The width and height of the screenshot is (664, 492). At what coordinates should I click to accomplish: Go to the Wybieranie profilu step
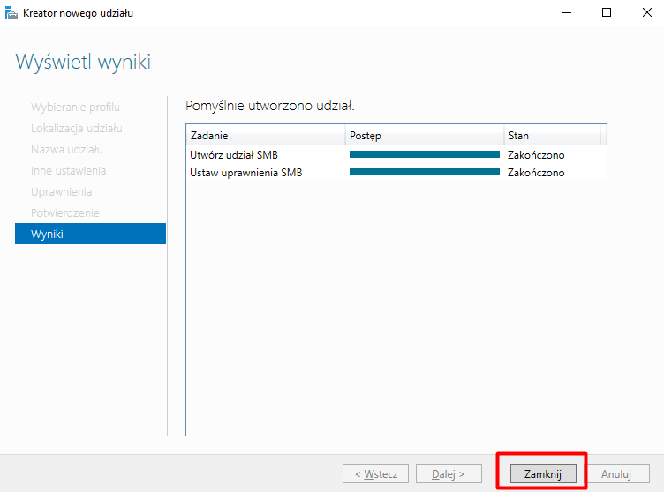click(75, 107)
